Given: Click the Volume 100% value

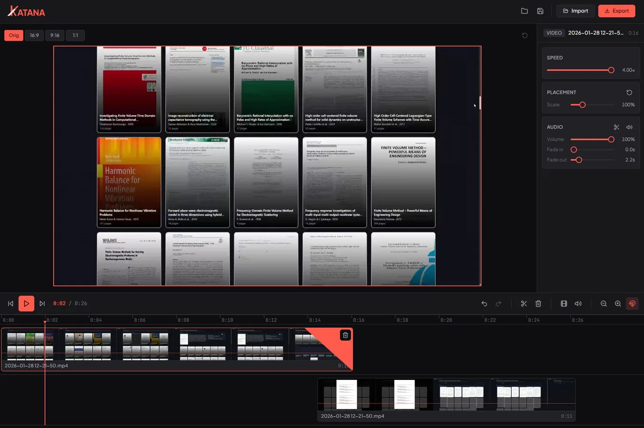Looking at the screenshot, I should 628,139.
